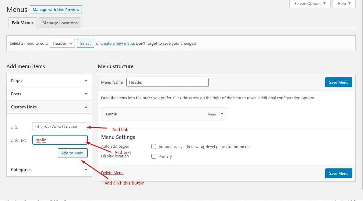363x201 pixels.
Task: Click the top Save Menu button
Action: point(339,82)
